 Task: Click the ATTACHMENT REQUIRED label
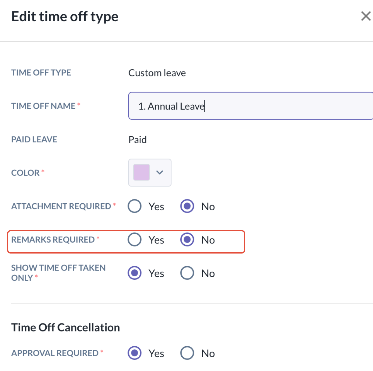point(61,206)
